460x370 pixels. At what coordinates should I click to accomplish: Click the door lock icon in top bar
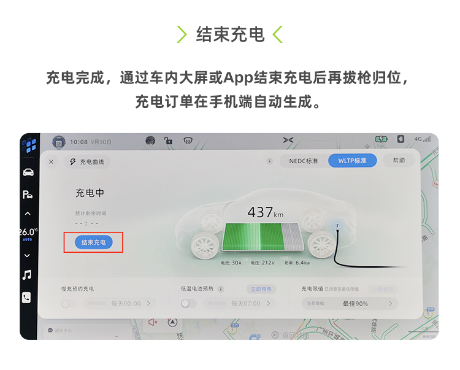[169, 141]
